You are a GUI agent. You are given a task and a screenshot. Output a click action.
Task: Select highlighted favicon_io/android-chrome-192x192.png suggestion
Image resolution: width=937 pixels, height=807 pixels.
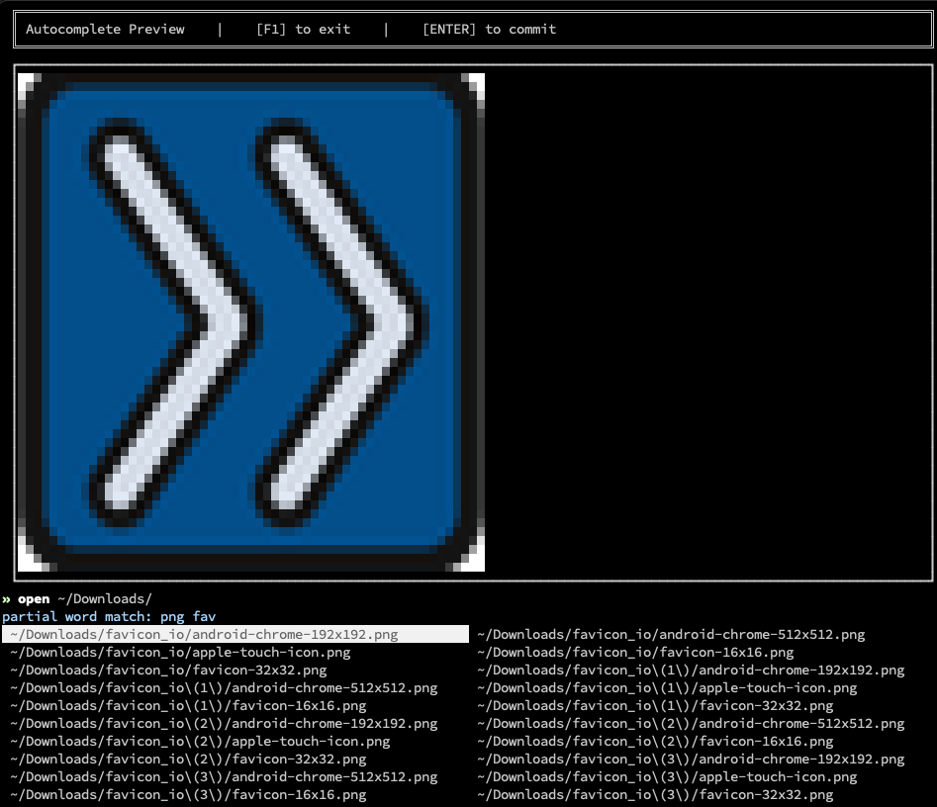pos(204,634)
